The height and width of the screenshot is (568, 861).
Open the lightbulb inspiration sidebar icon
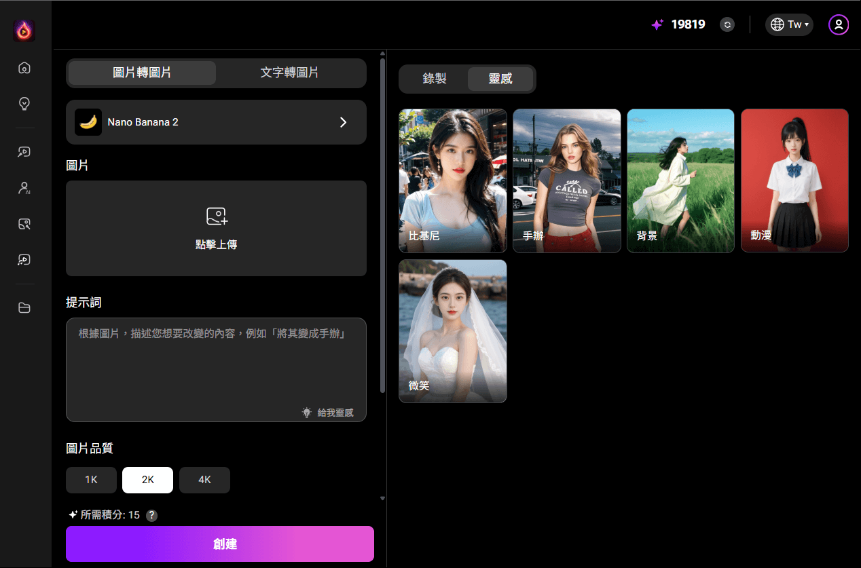(24, 104)
